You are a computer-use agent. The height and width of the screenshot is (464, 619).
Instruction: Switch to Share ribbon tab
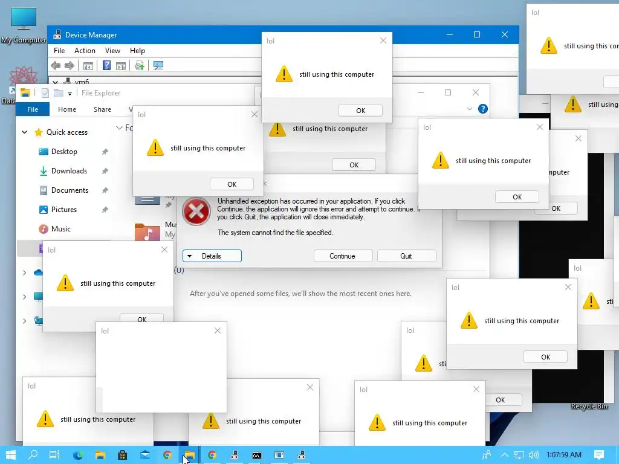[102, 109]
